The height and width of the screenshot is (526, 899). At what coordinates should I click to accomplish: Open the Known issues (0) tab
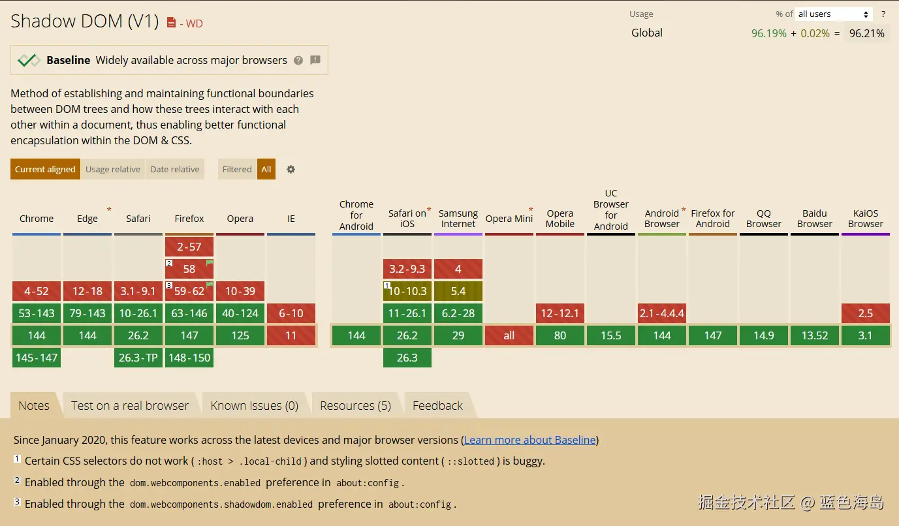[x=255, y=405]
